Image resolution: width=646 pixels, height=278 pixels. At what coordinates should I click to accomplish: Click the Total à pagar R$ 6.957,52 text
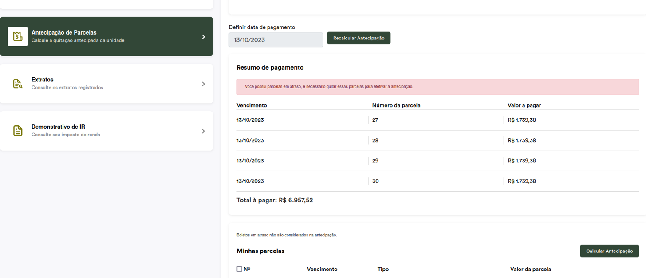(275, 200)
